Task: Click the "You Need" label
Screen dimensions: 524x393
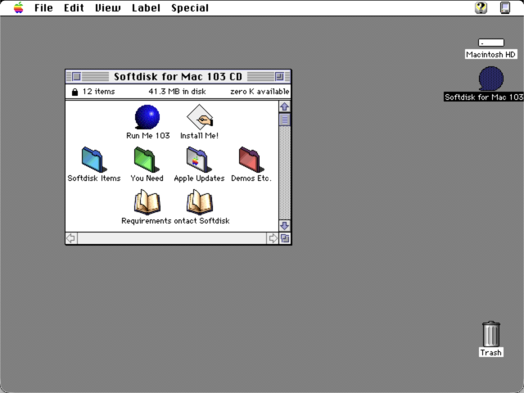Action: pos(147,178)
